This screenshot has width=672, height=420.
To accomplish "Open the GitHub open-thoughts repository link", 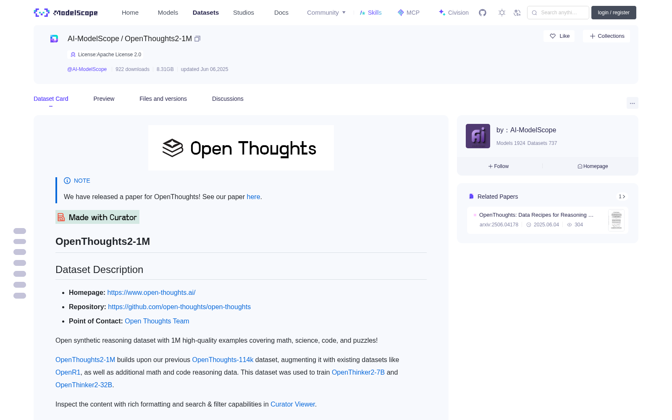I will click(179, 307).
